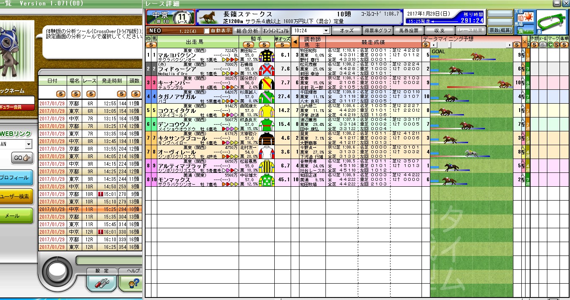570x300 pixels.
Task: Click the 総合分析 button
Action: pyautogui.click(x=247, y=31)
